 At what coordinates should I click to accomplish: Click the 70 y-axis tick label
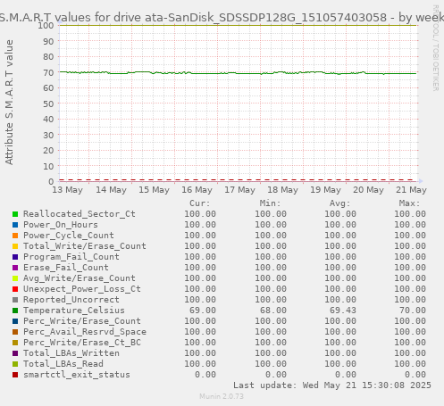[x=48, y=72]
